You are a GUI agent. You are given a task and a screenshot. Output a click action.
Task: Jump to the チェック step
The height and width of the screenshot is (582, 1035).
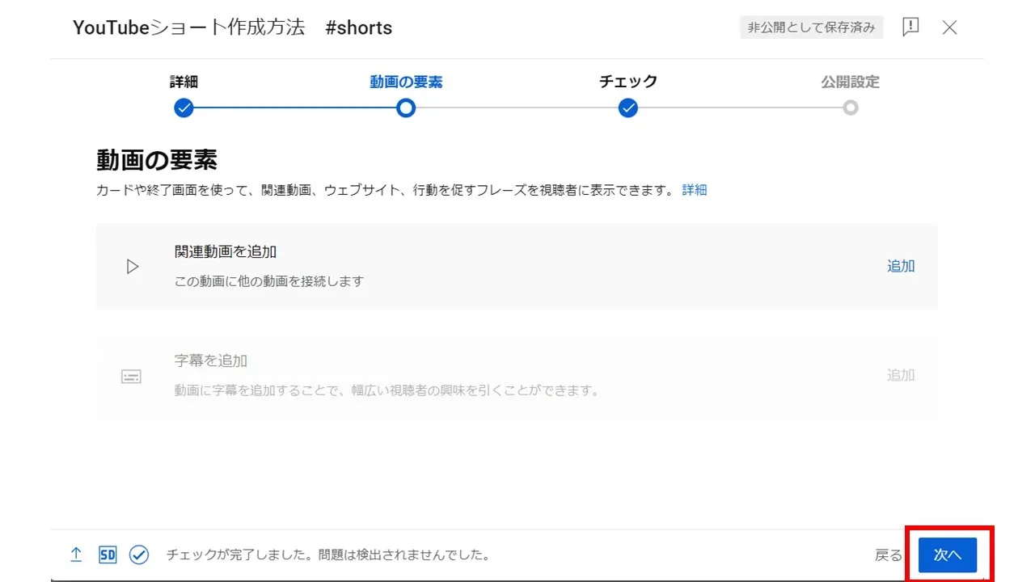(628, 82)
